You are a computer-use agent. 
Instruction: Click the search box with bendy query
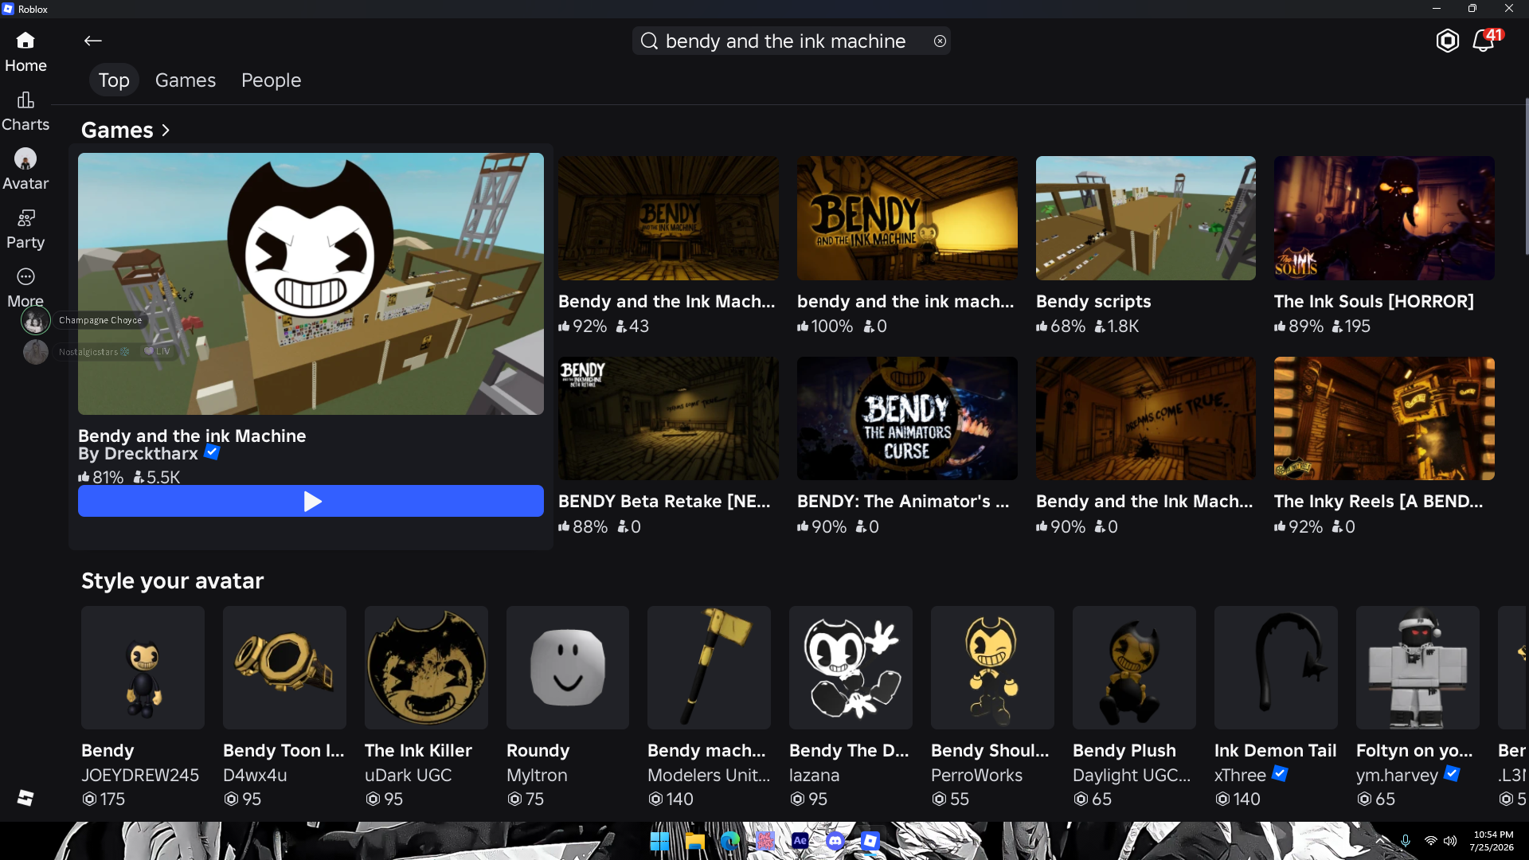pos(792,41)
